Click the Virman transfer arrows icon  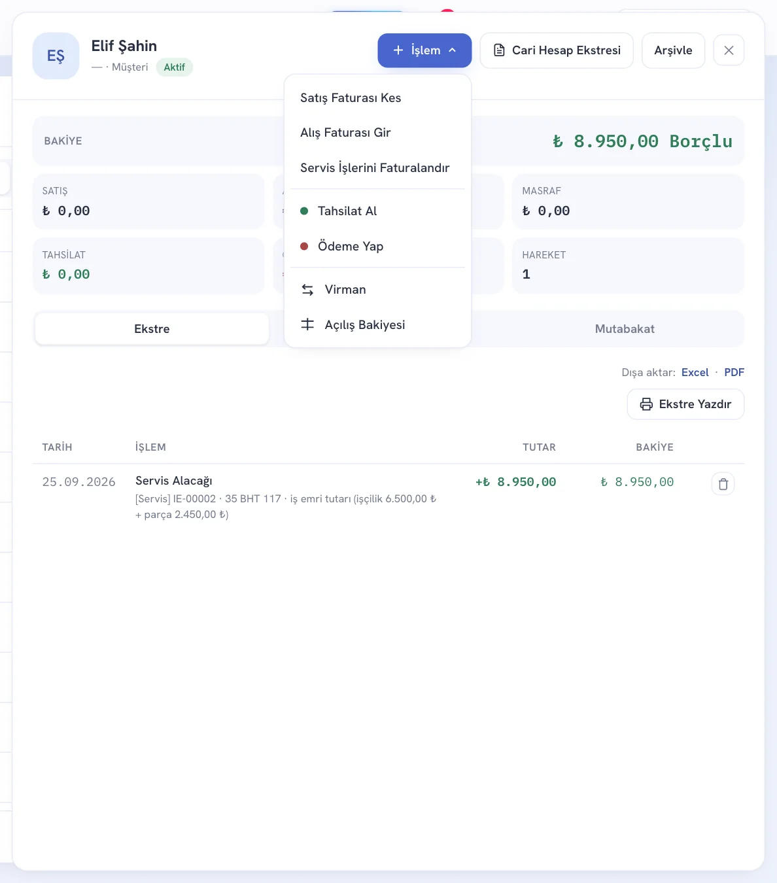coord(307,290)
